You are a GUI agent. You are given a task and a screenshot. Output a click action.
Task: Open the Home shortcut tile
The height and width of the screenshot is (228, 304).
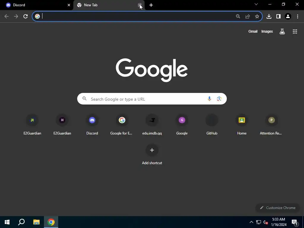click(242, 124)
